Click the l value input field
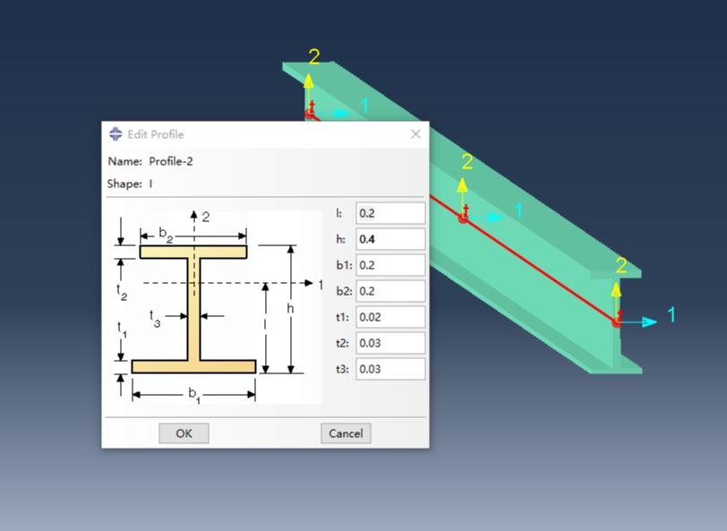 point(390,213)
